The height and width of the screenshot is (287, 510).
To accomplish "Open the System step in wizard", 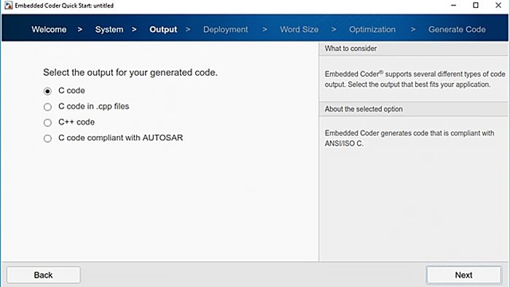I will pos(109,30).
